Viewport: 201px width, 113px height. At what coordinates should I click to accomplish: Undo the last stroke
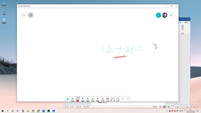(x=123, y=99)
